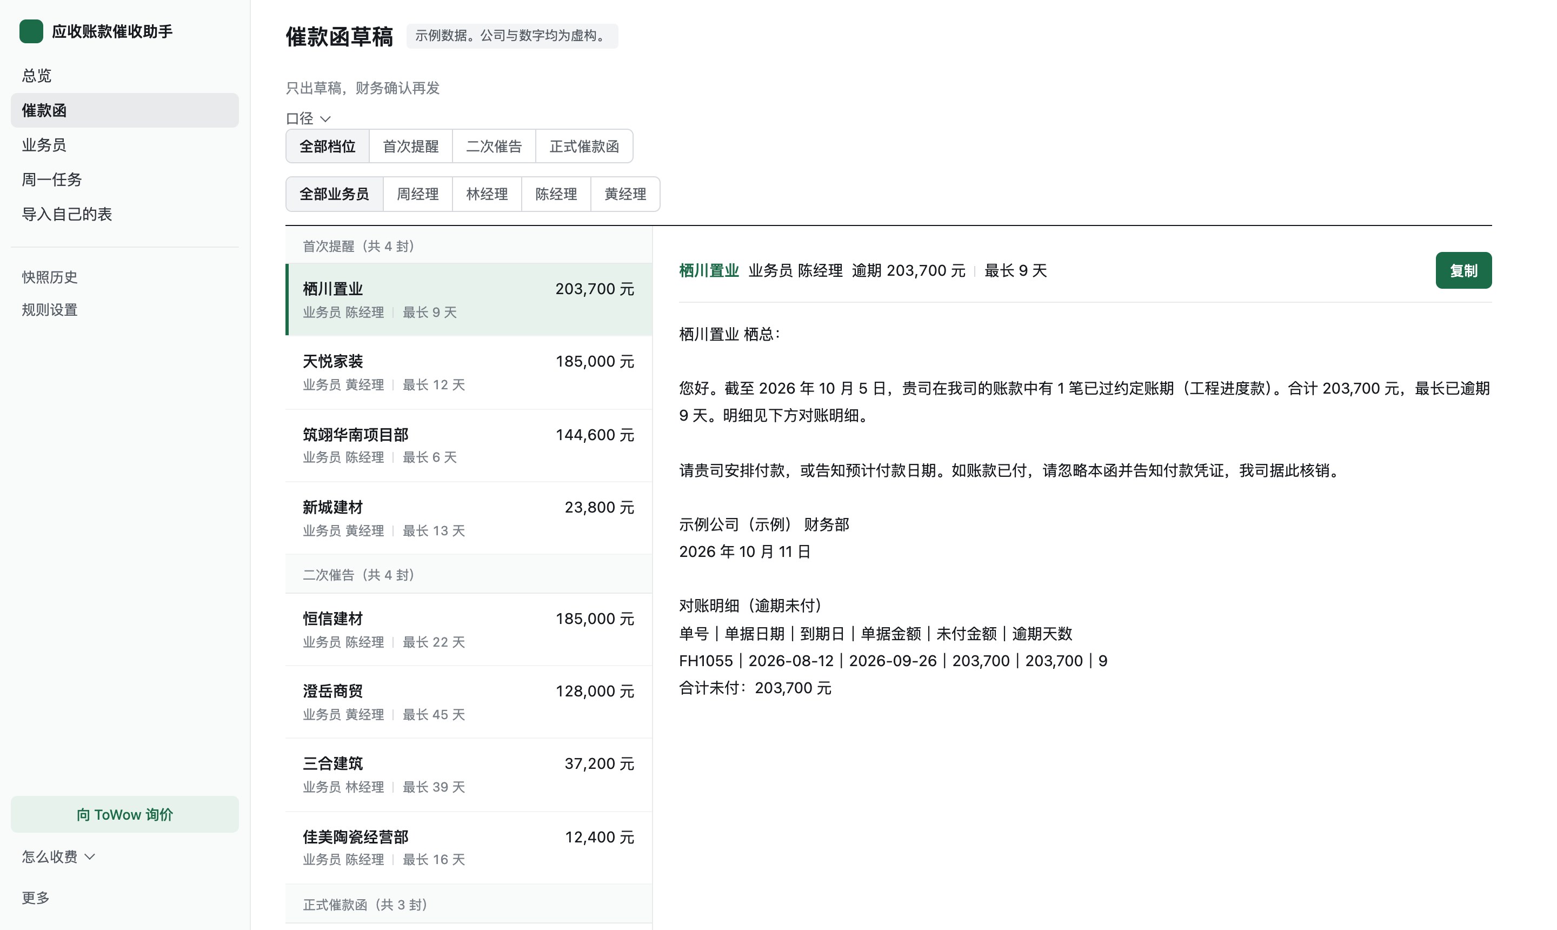
Task: Filter letters by 黄经理
Action: pyautogui.click(x=626, y=194)
